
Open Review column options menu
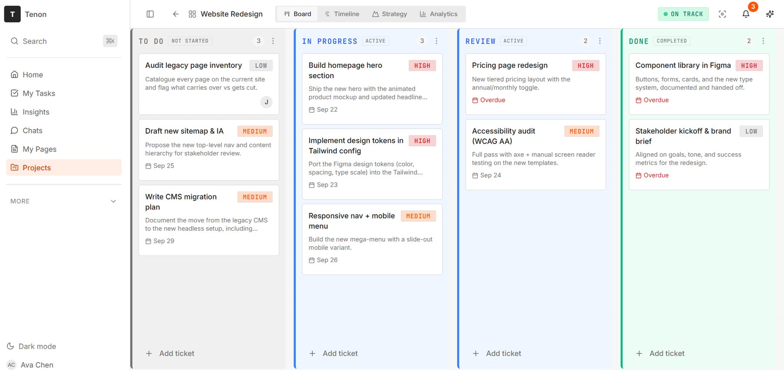click(600, 41)
